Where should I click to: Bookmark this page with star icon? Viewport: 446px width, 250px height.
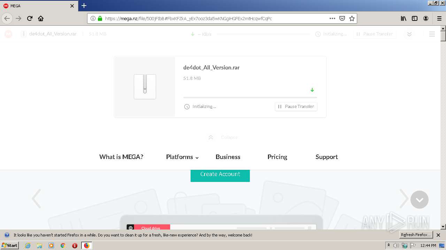352,18
